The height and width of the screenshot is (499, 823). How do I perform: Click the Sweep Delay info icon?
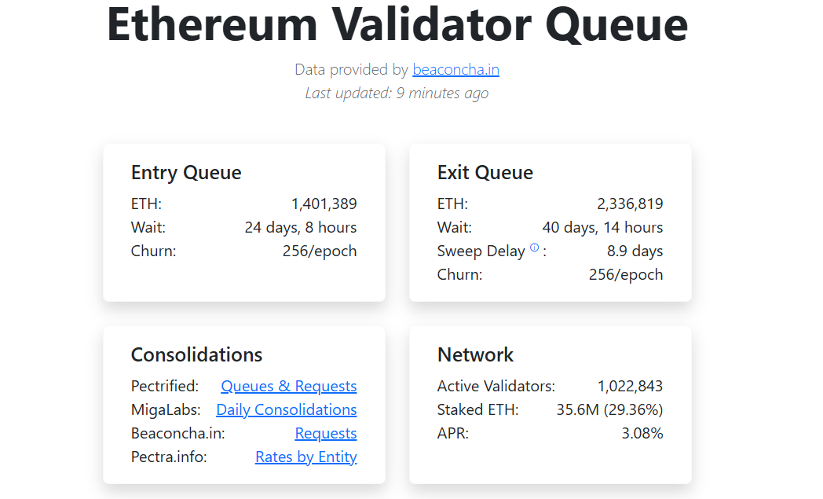click(535, 248)
